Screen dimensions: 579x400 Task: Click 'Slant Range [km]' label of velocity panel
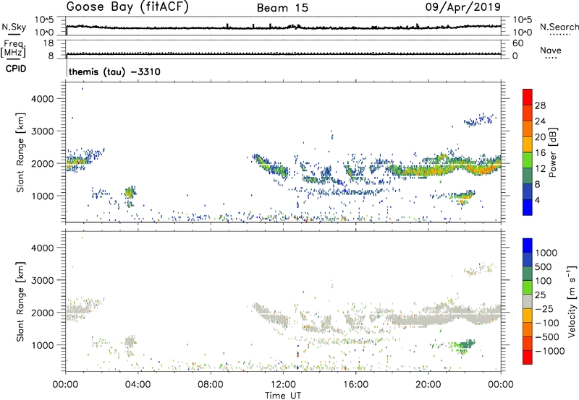pyautogui.click(x=20, y=301)
